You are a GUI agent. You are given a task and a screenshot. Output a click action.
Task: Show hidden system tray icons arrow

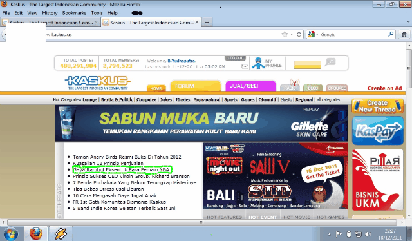[329, 234]
